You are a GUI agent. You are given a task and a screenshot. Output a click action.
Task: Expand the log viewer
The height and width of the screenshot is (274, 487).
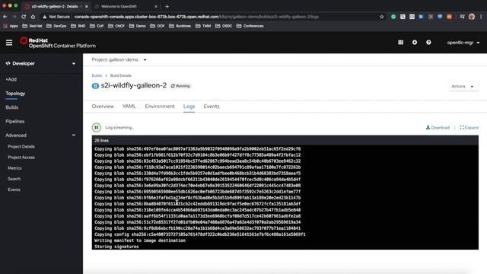coord(469,128)
